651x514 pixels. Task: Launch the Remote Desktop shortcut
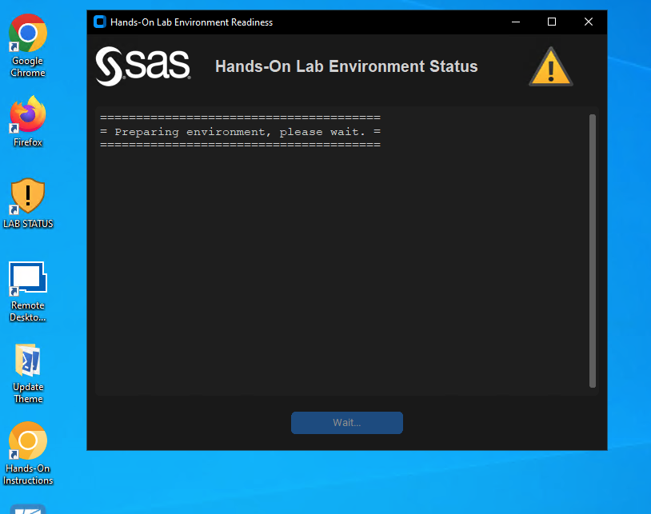(x=28, y=278)
